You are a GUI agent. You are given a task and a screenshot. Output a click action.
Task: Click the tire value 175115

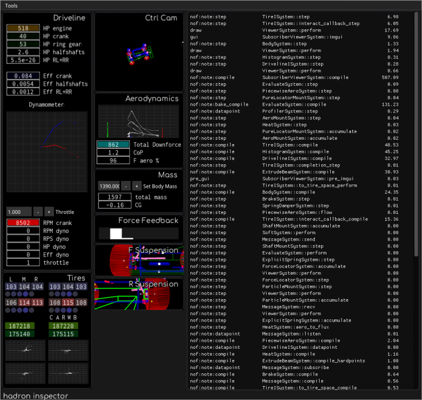pyautogui.click(x=63, y=334)
